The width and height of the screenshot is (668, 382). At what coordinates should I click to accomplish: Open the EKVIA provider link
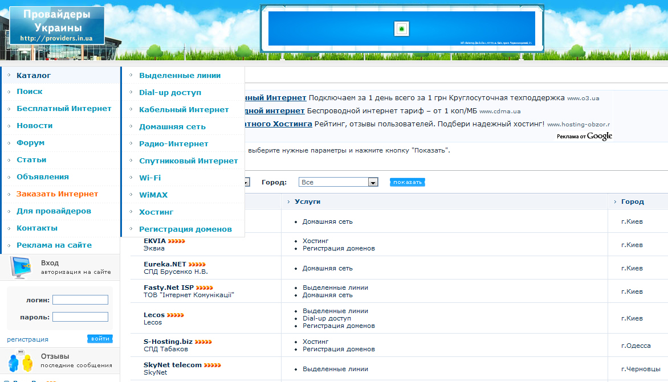(x=154, y=241)
